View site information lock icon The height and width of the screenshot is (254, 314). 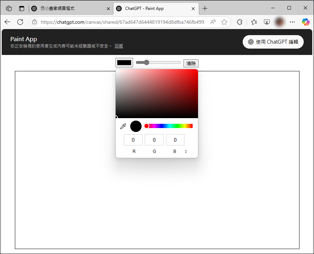(x=34, y=22)
